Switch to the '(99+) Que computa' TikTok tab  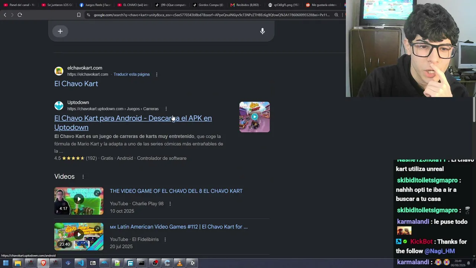(x=171, y=5)
